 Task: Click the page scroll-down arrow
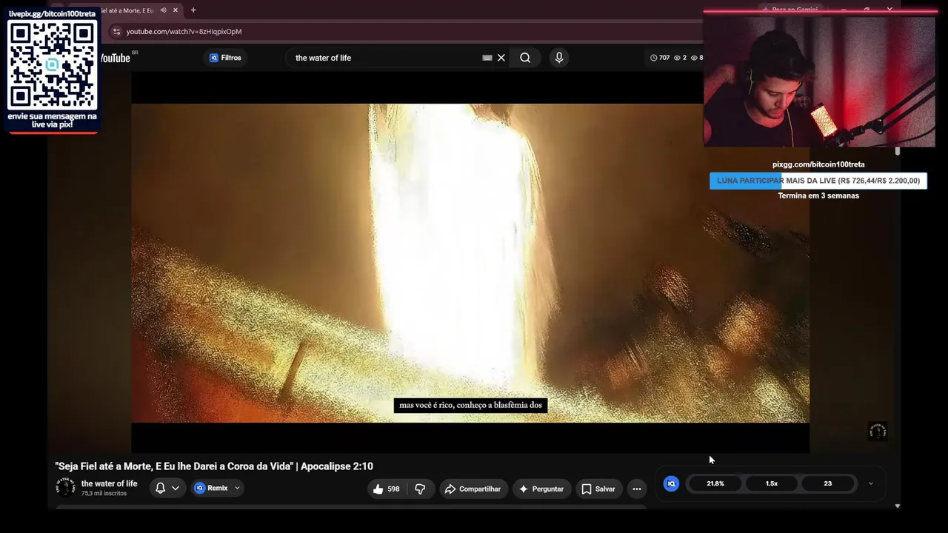pos(897,506)
